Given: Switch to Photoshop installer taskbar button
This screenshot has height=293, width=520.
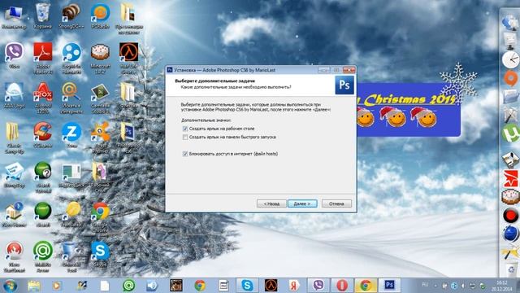Looking at the screenshot, I should pos(389,286).
